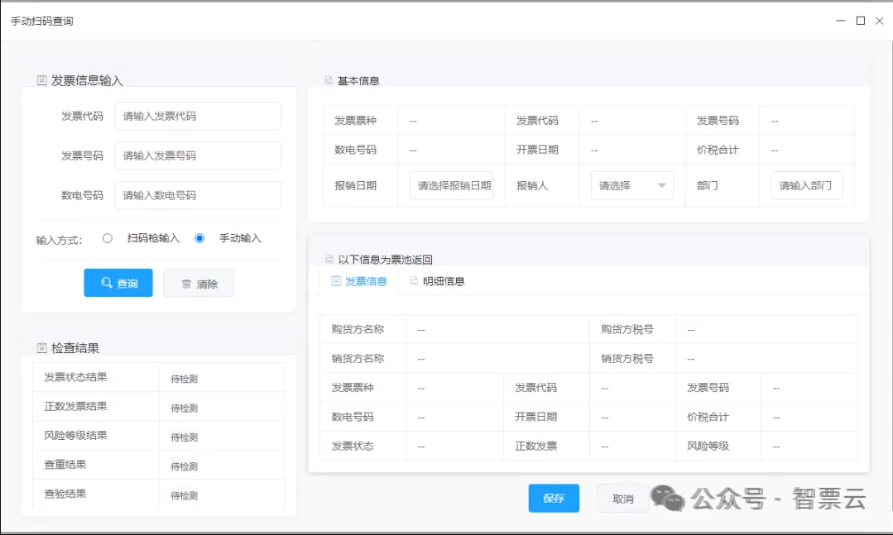The width and height of the screenshot is (893, 535).
Task: Click the 保存 button
Action: tap(554, 498)
